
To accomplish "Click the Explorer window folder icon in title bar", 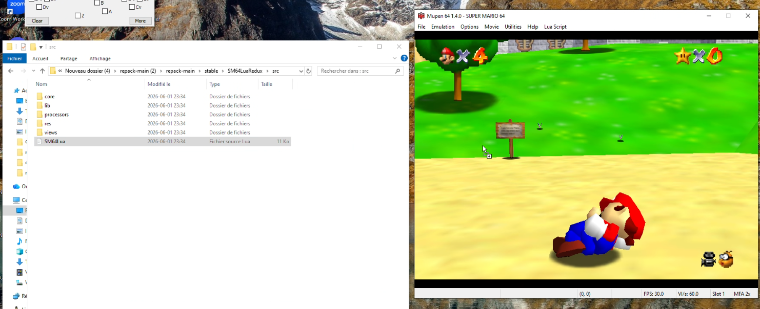I will point(9,47).
